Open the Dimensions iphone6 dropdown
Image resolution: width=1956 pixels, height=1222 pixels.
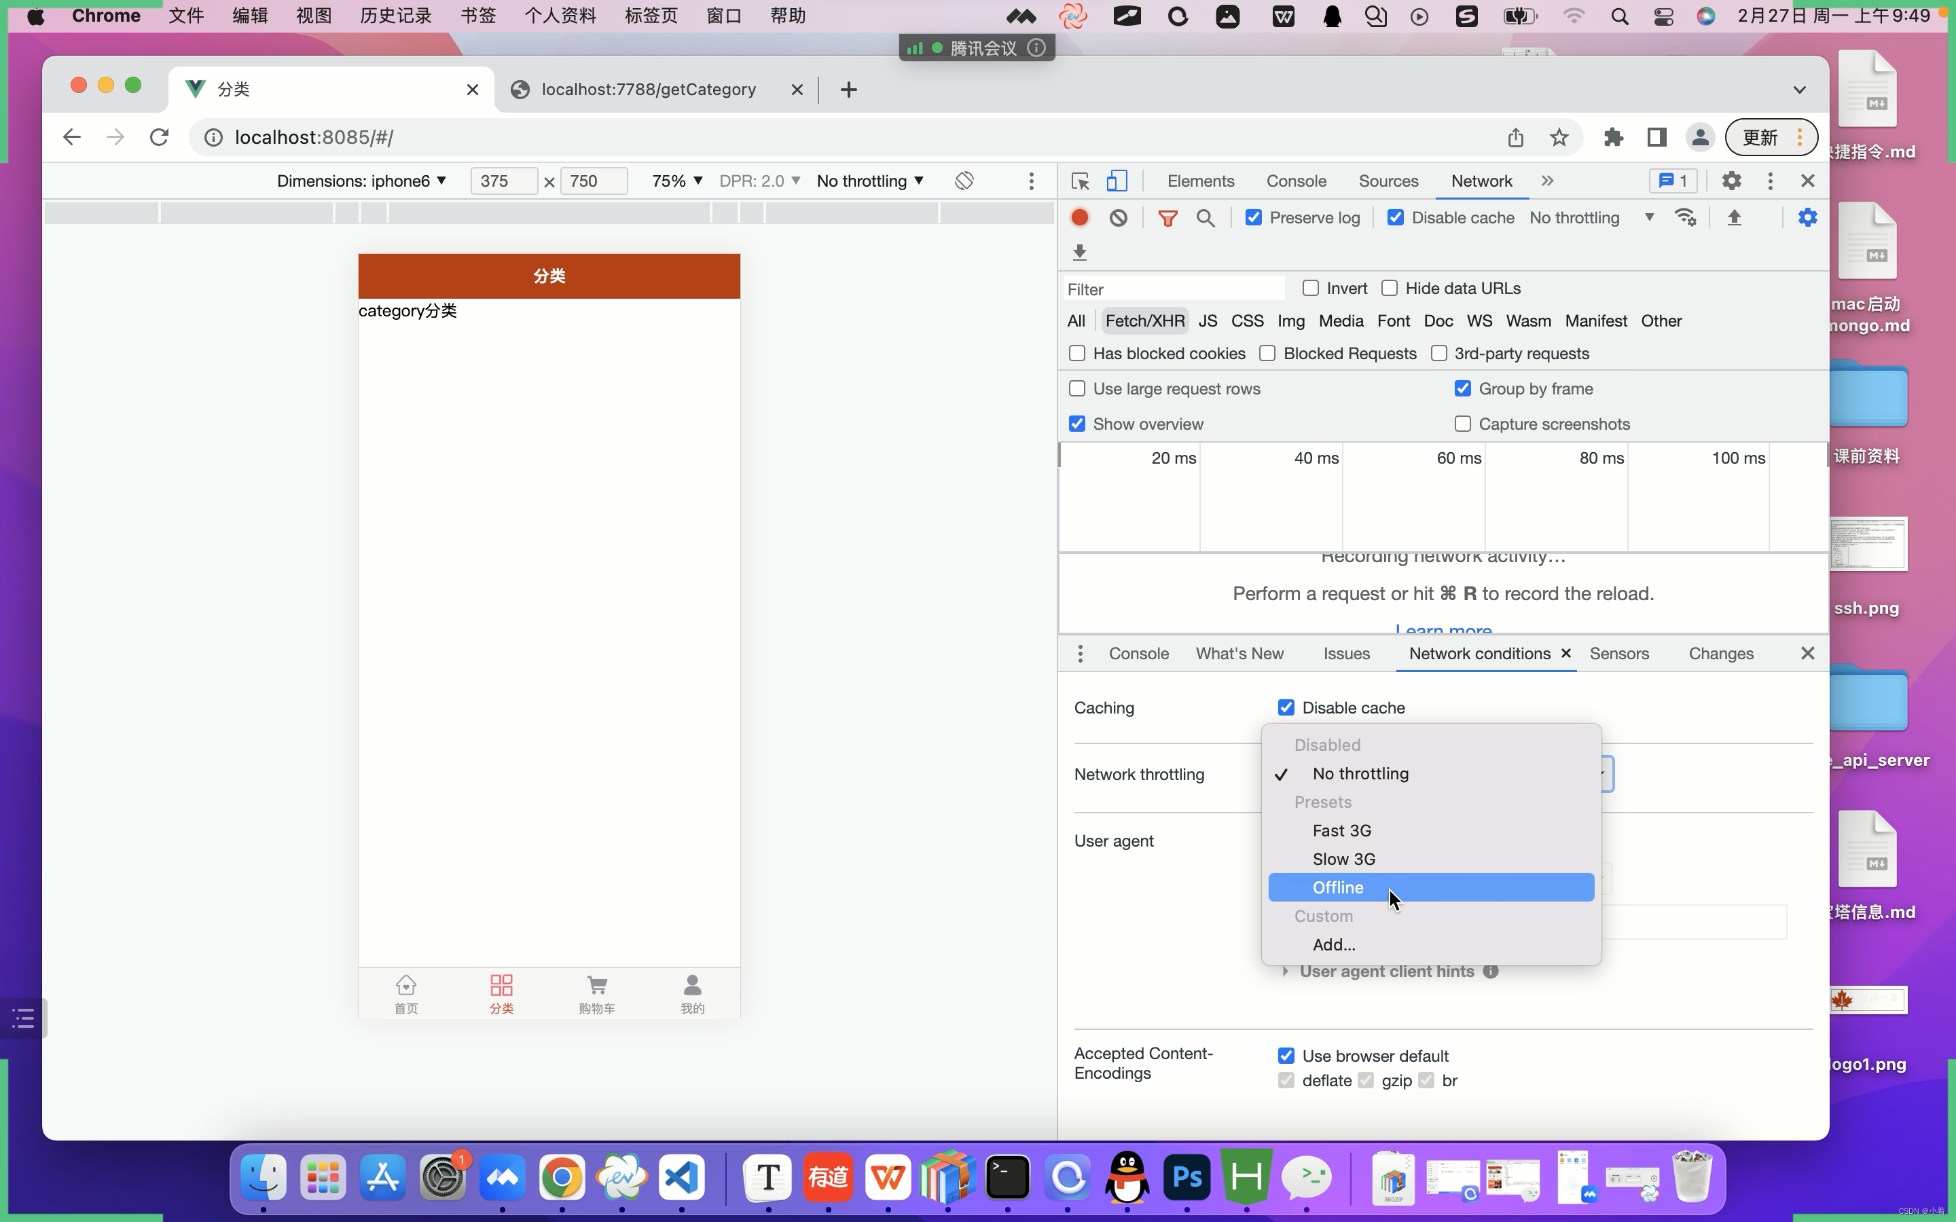click(361, 181)
